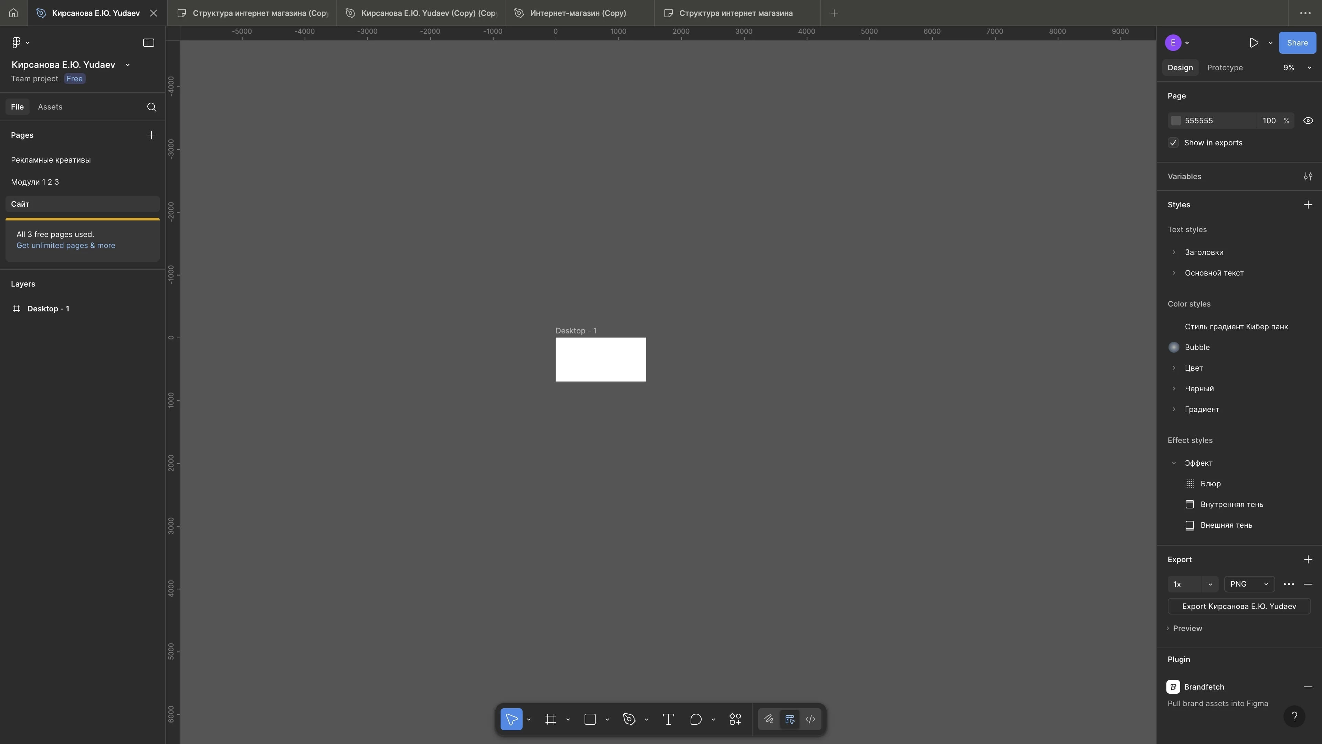This screenshot has width=1322, height=744.
Task: Open the Assets tab
Action: click(50, 107)
